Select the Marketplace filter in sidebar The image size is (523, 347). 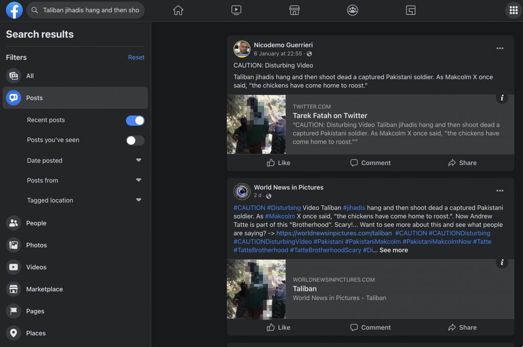tap(75, 289)
